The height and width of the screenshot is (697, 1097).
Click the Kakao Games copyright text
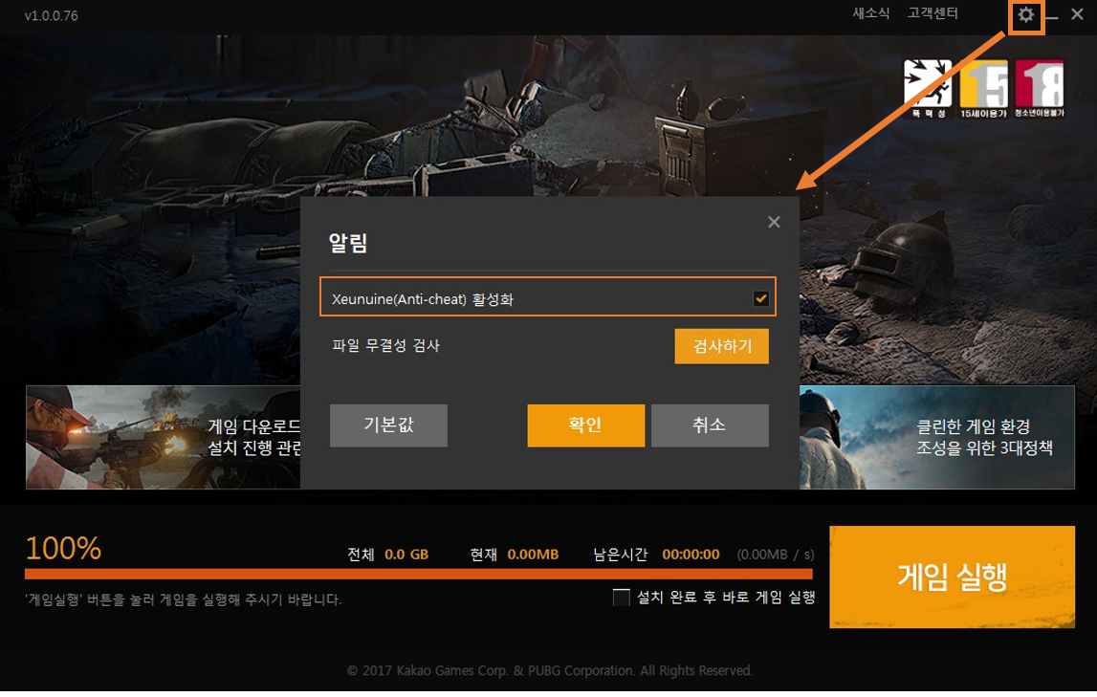(x=550, y=670)
